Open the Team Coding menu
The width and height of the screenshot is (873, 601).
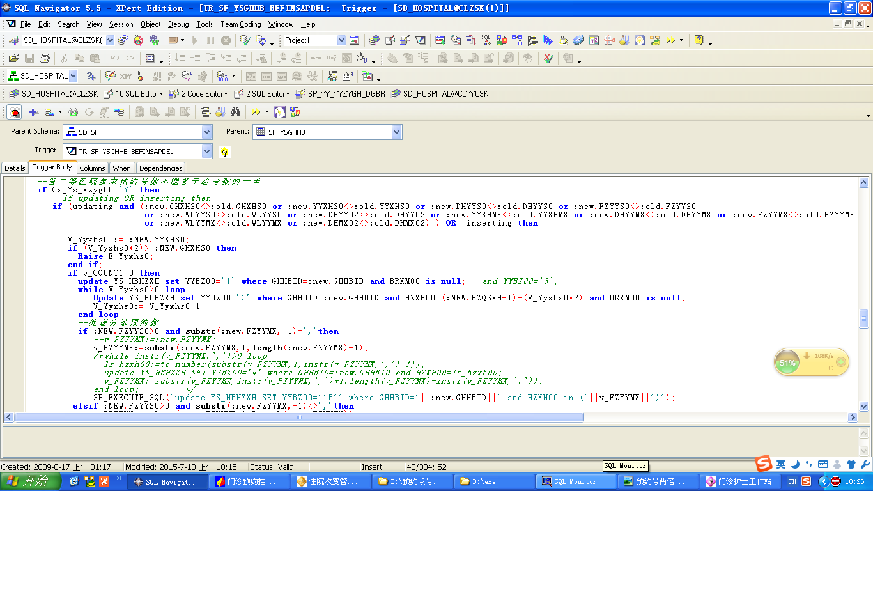click(x=240, y=24)
